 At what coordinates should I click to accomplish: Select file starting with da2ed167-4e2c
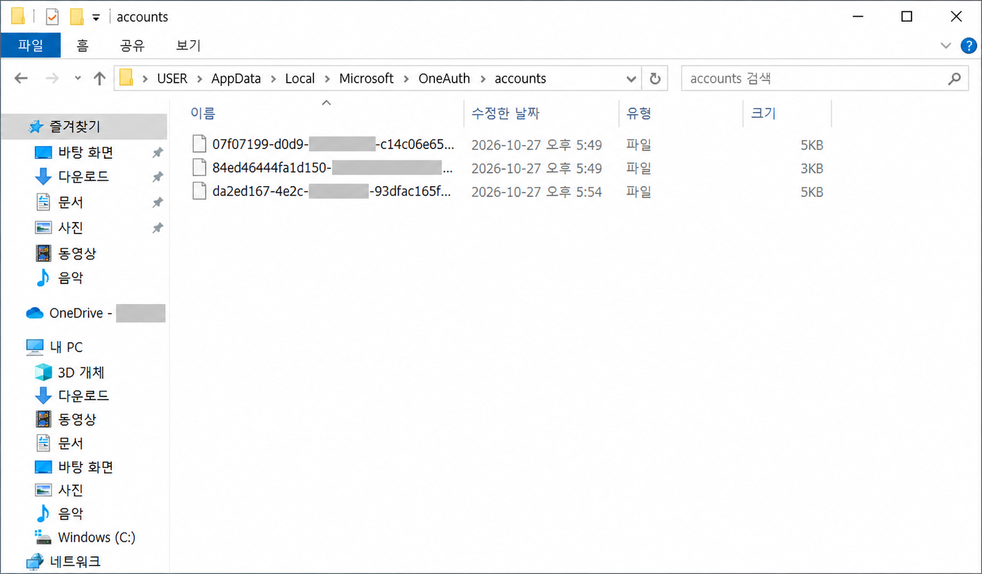tap(323, 192)
